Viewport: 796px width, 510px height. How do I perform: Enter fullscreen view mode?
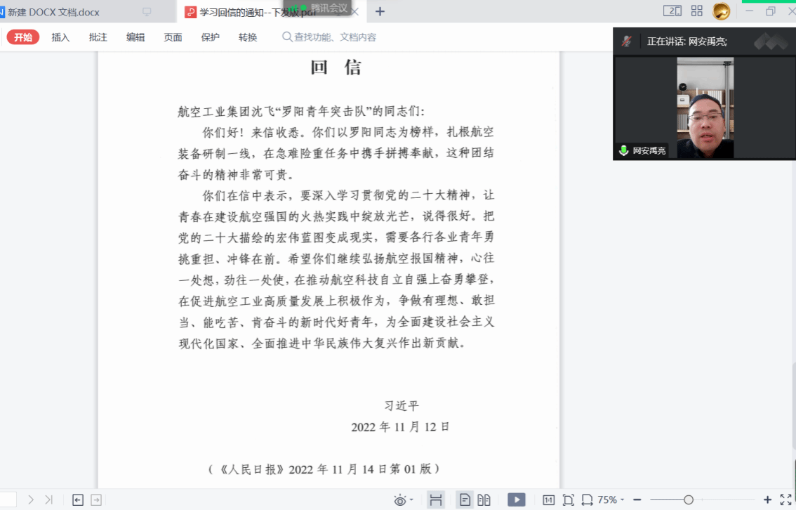786,500
